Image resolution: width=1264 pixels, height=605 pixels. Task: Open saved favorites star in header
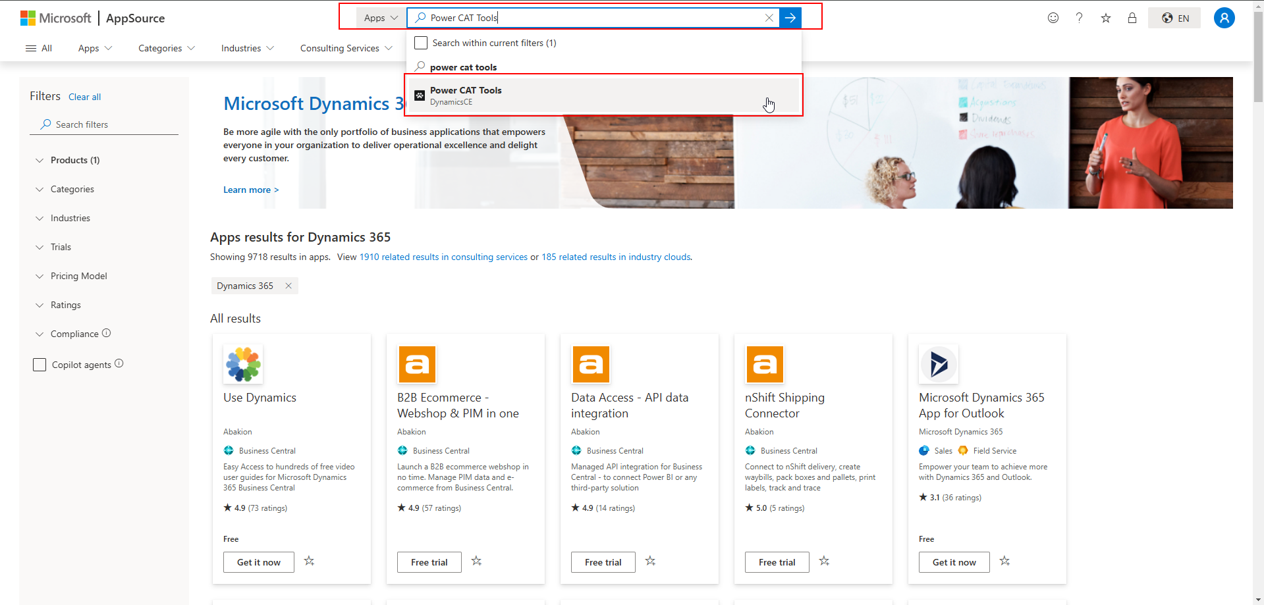coord(1105,18)
